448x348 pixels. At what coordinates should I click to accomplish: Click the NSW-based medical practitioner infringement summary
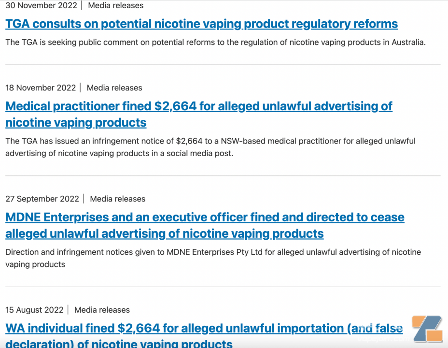point(210,147)
